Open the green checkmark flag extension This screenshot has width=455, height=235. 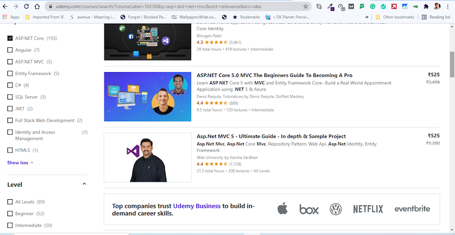pyautogui.click(x=362, y=6)
